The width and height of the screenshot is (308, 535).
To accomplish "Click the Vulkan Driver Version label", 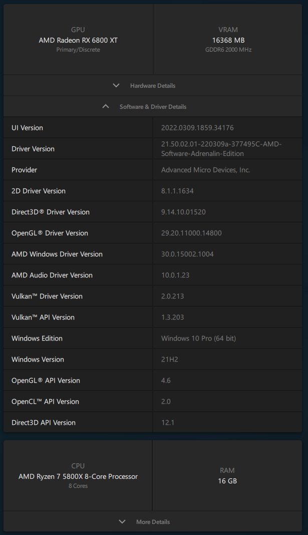I will tap(47, 296).
